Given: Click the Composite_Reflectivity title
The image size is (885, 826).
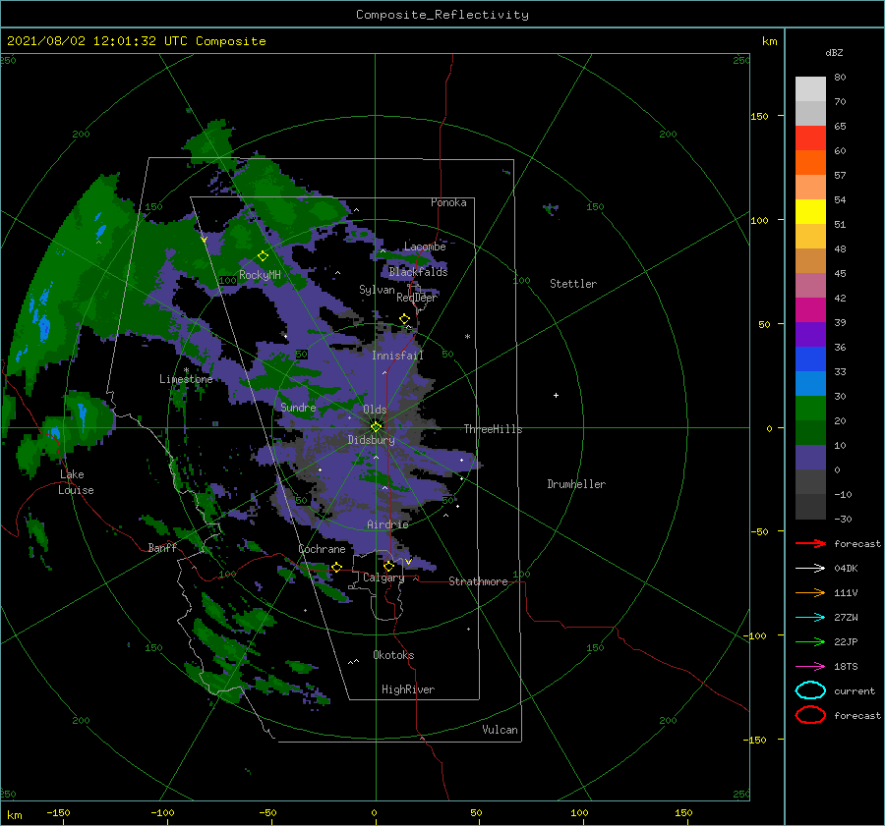Looking at the screenshot, I should (x=442, y=15).
